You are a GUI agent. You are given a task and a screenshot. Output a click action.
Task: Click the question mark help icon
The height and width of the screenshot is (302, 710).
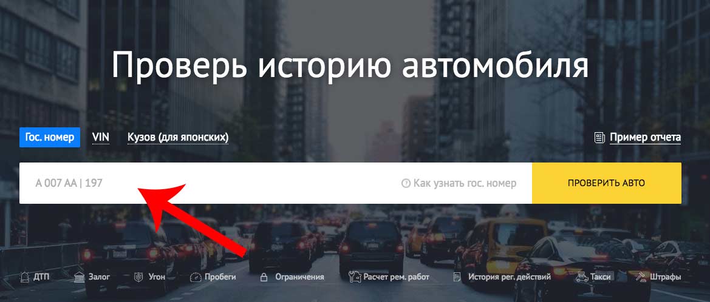[x=406, y=184]
